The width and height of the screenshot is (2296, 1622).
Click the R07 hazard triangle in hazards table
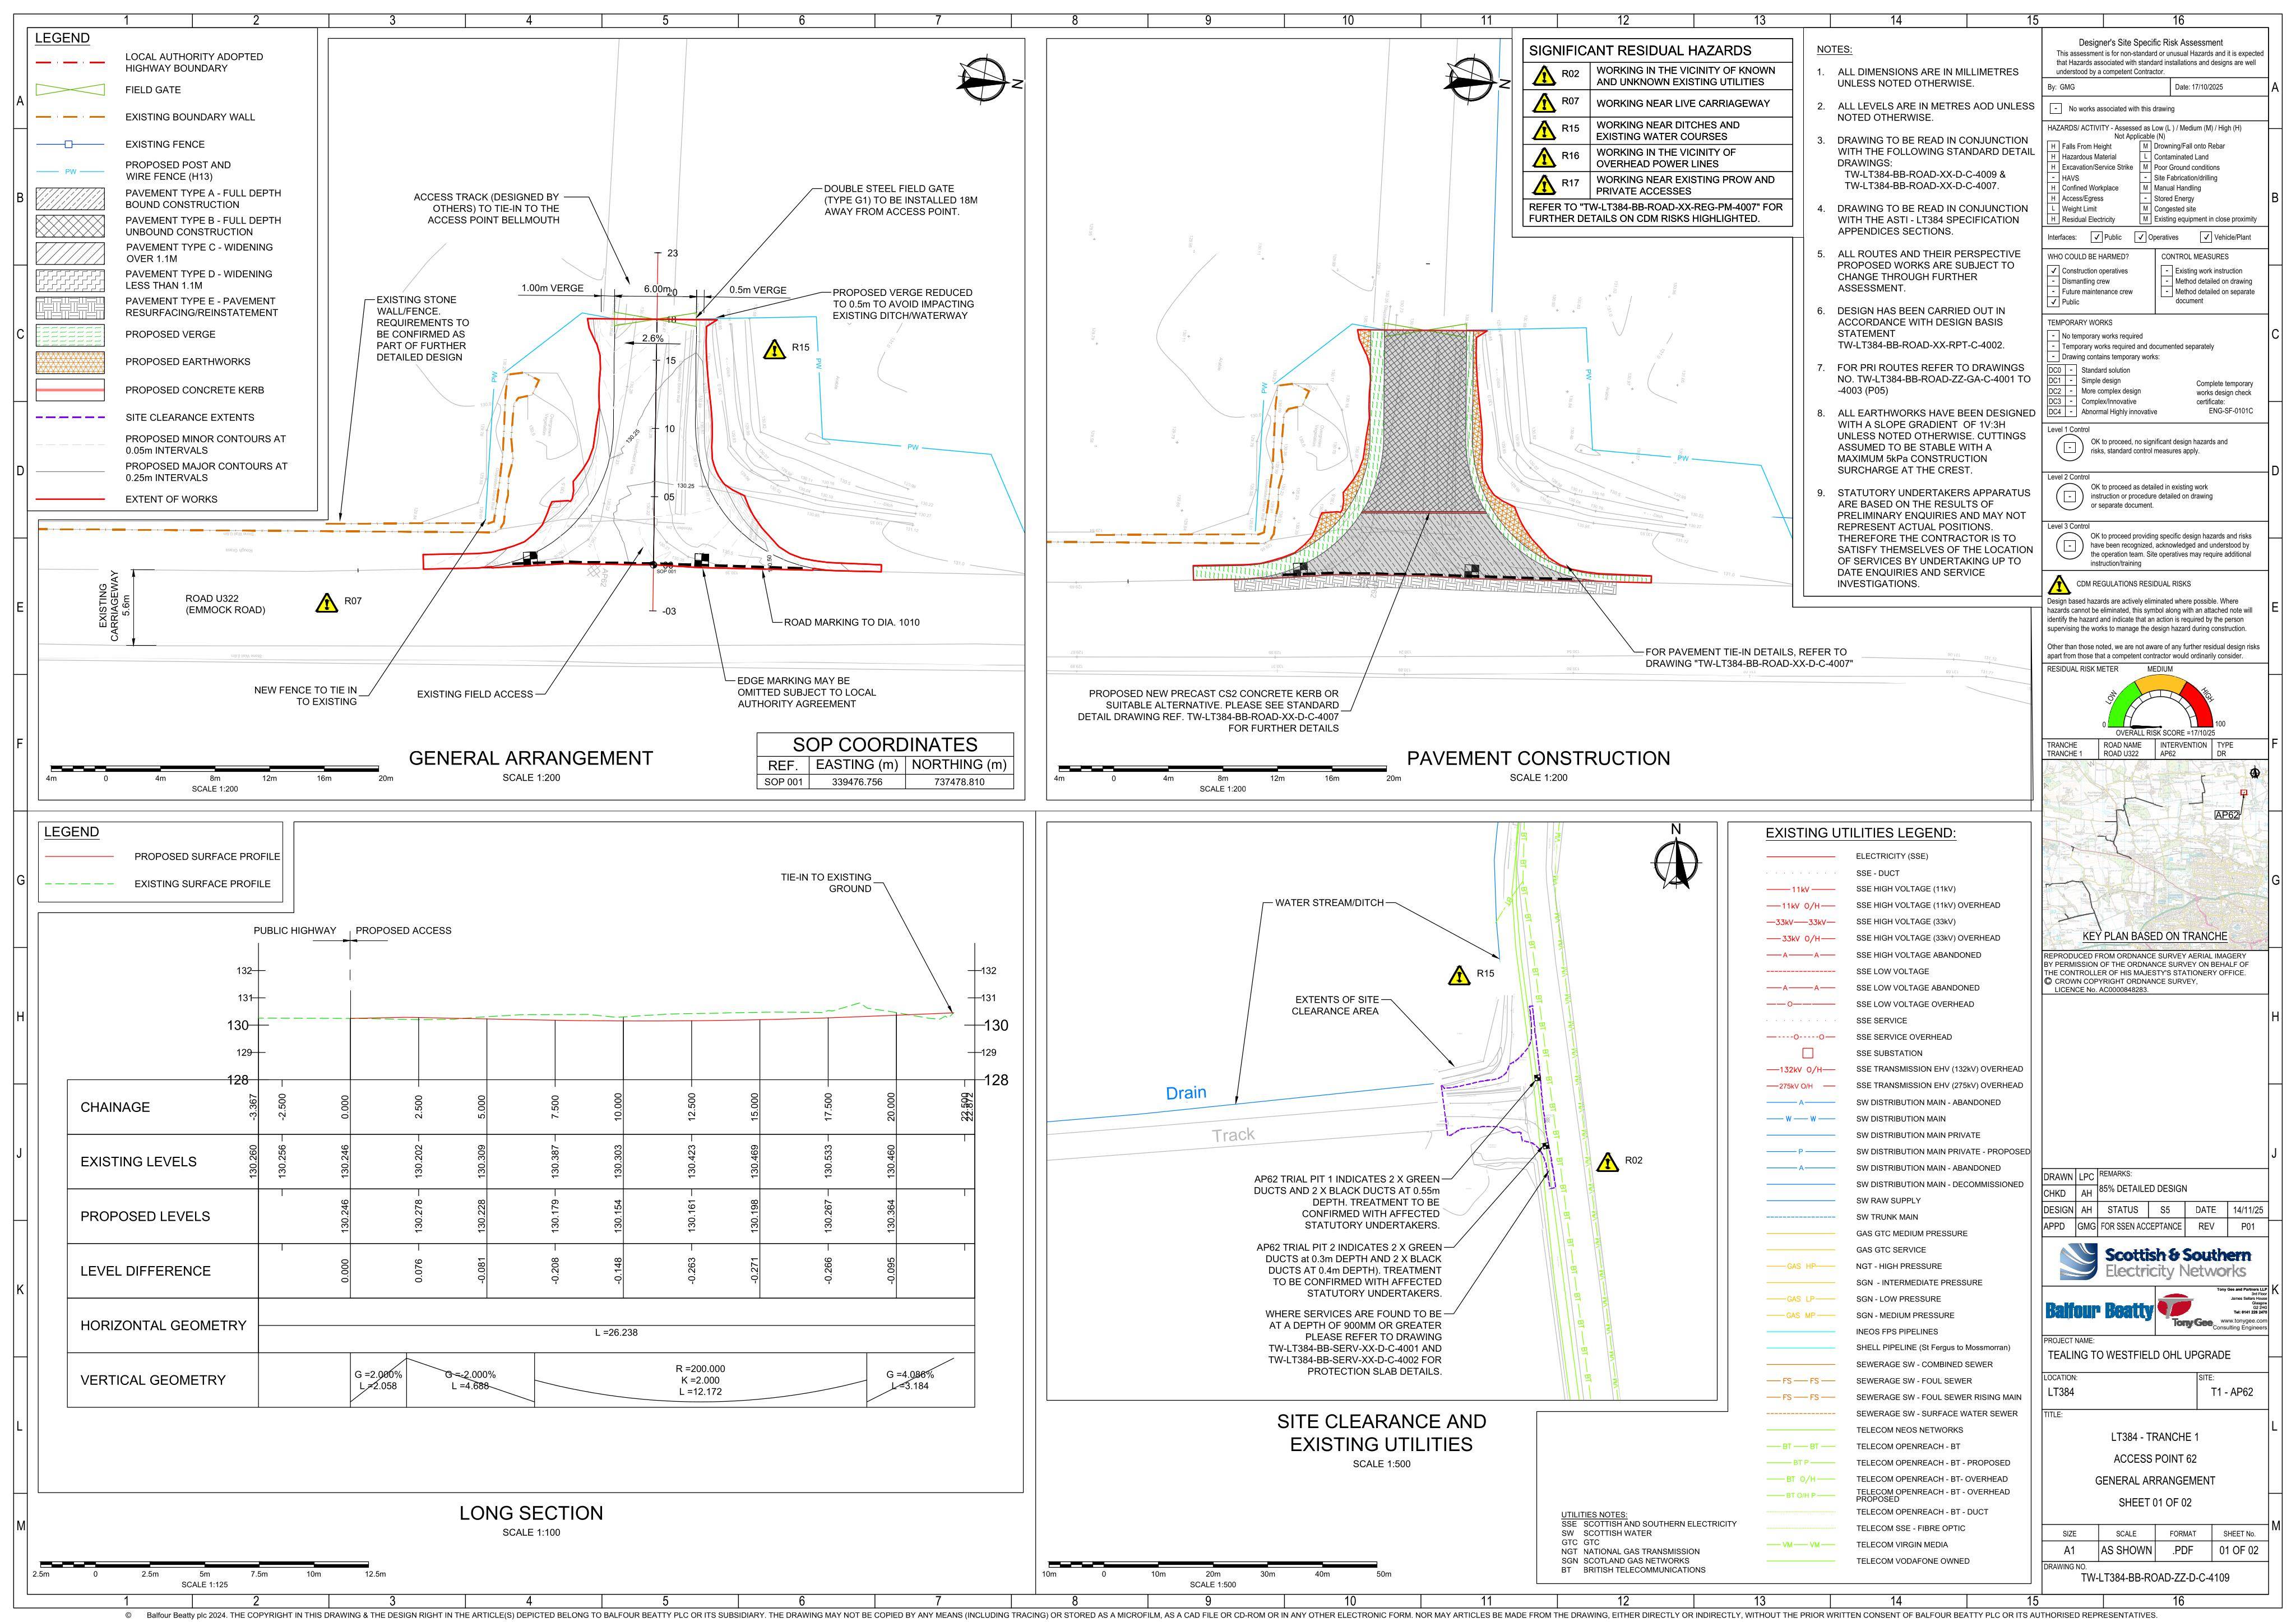(x=1544, y=103)
